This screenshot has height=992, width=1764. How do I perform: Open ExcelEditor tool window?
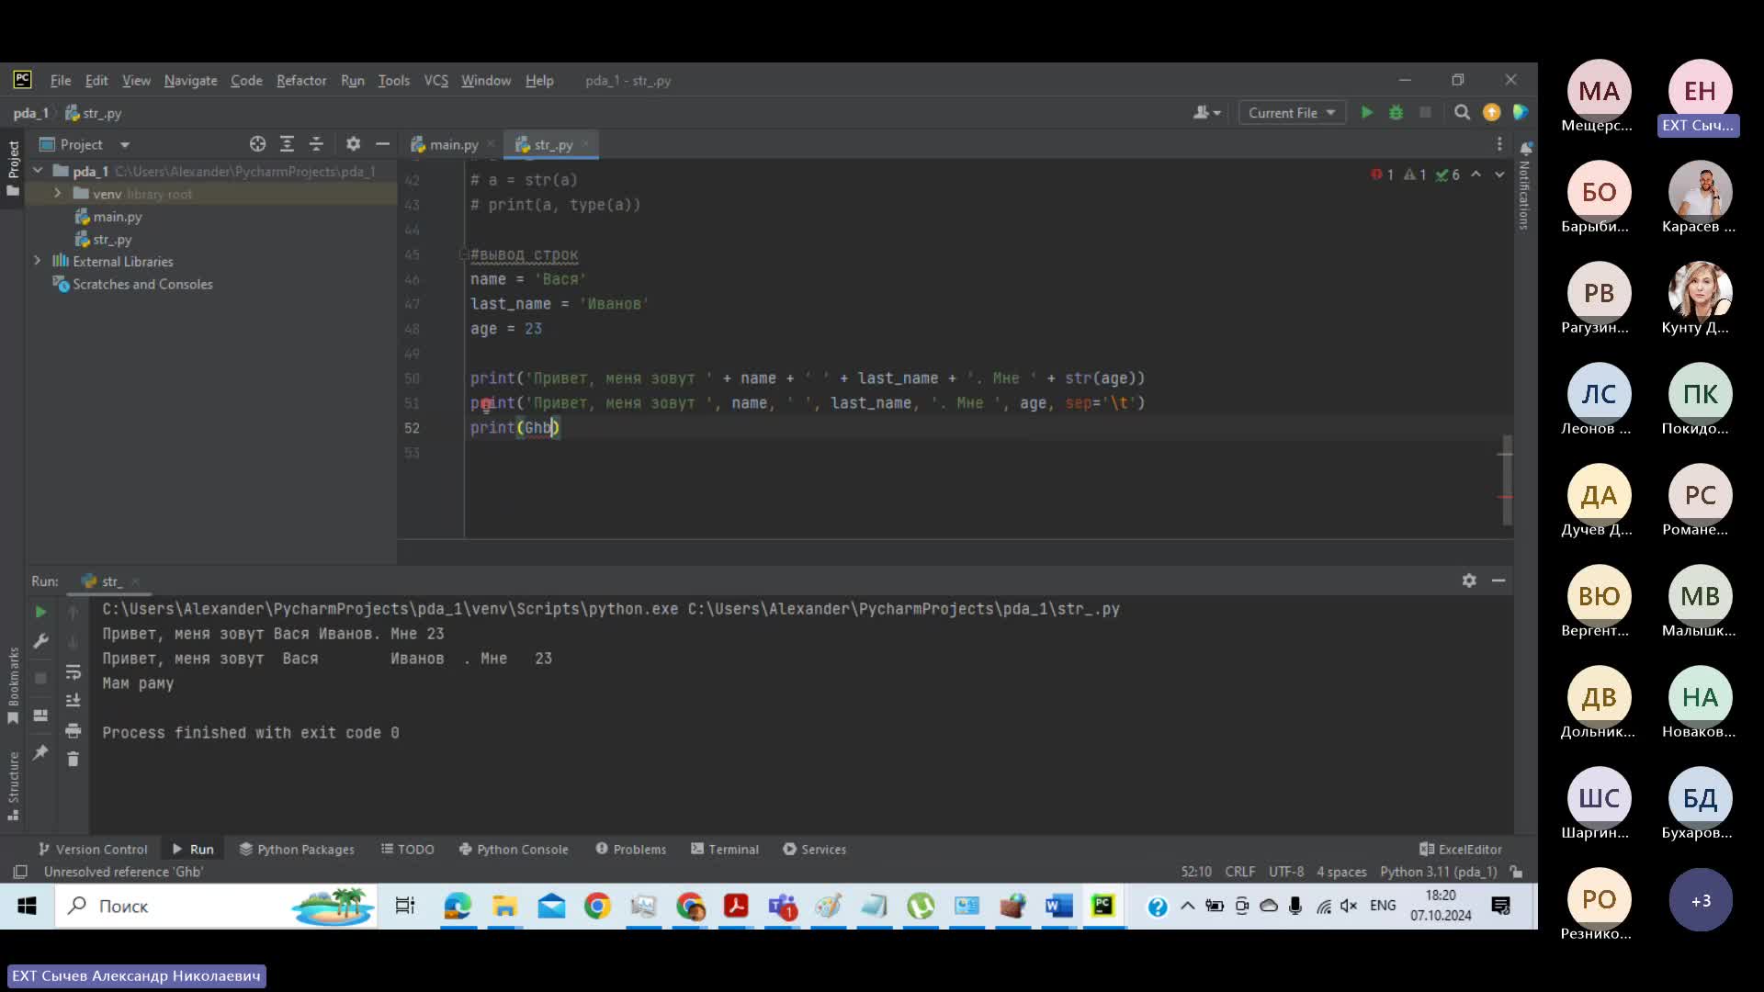pos(1461,849)
